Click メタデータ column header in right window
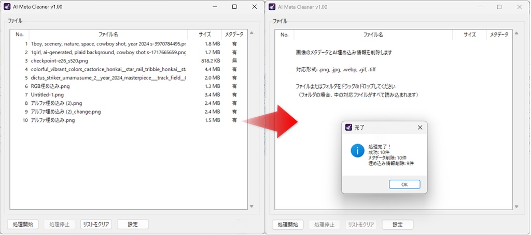Viewport: 531px width, 235px height. click(x=499, y=35)
